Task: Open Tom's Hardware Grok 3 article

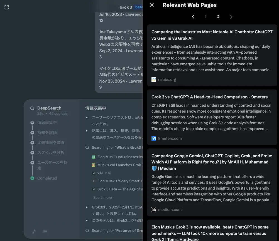Action: coord(212,230)
